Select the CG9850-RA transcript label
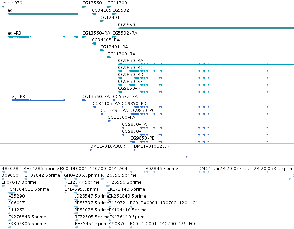 [x=131, y=61]
